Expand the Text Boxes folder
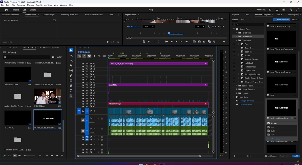The image size is (302, 165). tap(237, 33)
